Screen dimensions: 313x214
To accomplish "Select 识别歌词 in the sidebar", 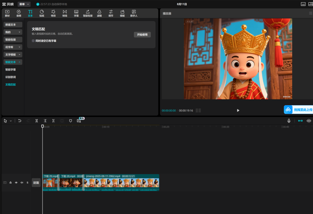I will tap(11, 77).
